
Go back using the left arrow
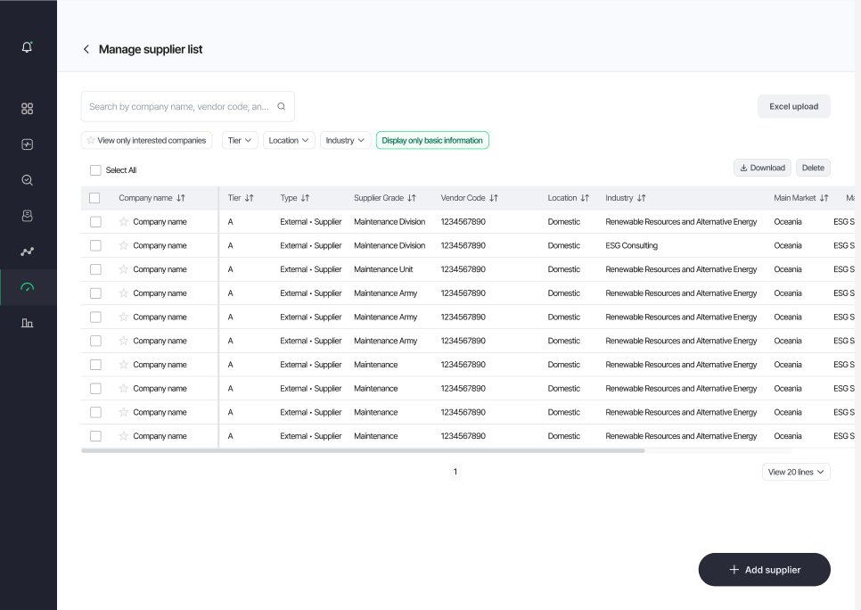(x=86, y=49)
